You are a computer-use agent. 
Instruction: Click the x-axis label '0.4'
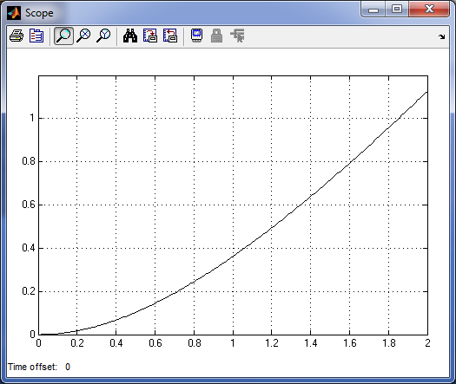[116, 343]
